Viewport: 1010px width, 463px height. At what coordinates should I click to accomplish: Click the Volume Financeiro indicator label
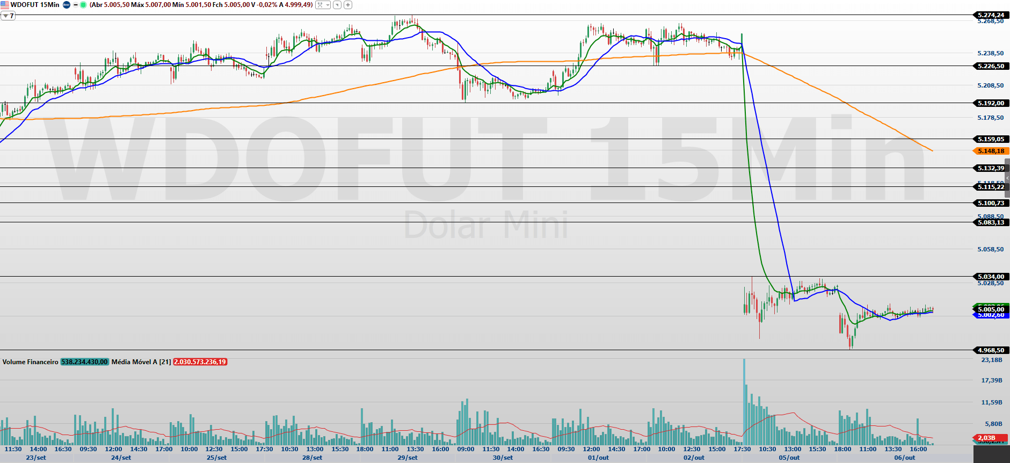click(x=30, y=362)
